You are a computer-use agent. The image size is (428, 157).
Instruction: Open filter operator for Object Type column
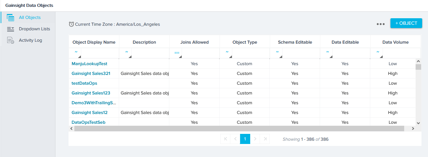227,53
